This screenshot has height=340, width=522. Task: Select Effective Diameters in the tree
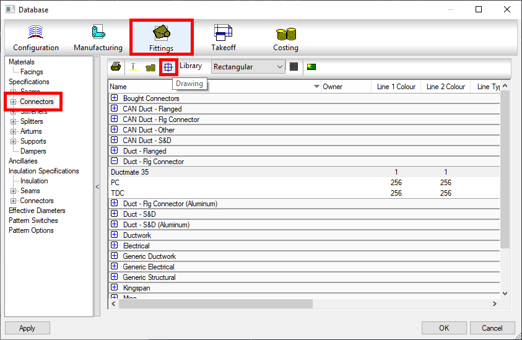37,211
